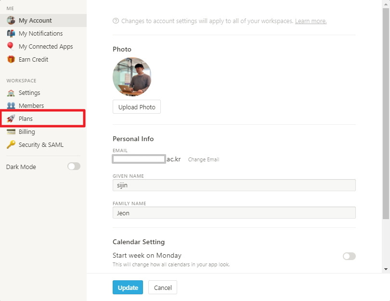The width and height of the screenshot is (390, 301).
Task: Click the balloon icon for Connected Apps
Action: pyautogui.click(x=11, y=46)
